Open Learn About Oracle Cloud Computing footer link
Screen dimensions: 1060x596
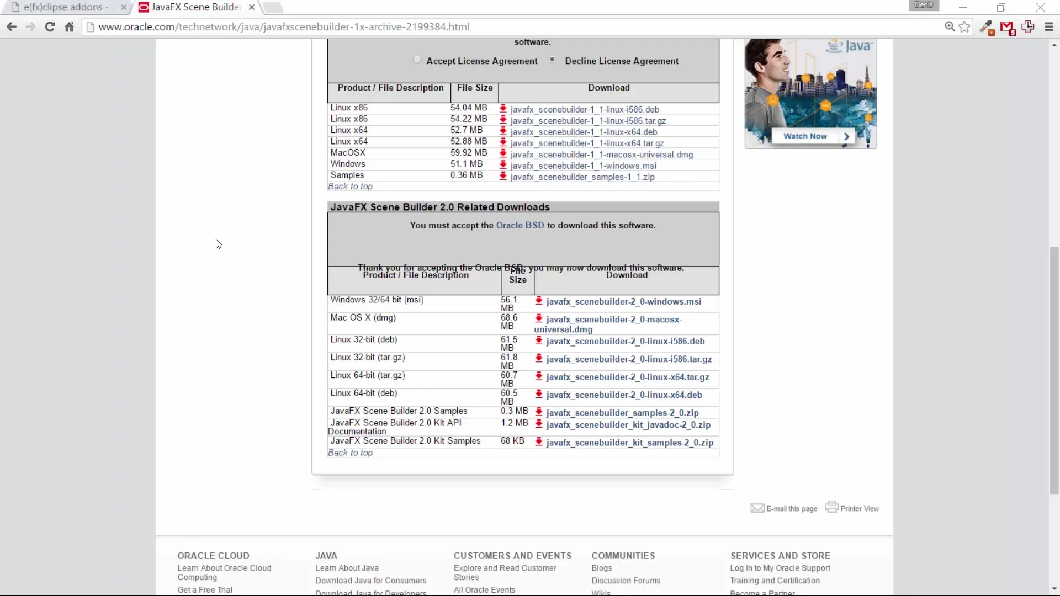coord(224,573)
